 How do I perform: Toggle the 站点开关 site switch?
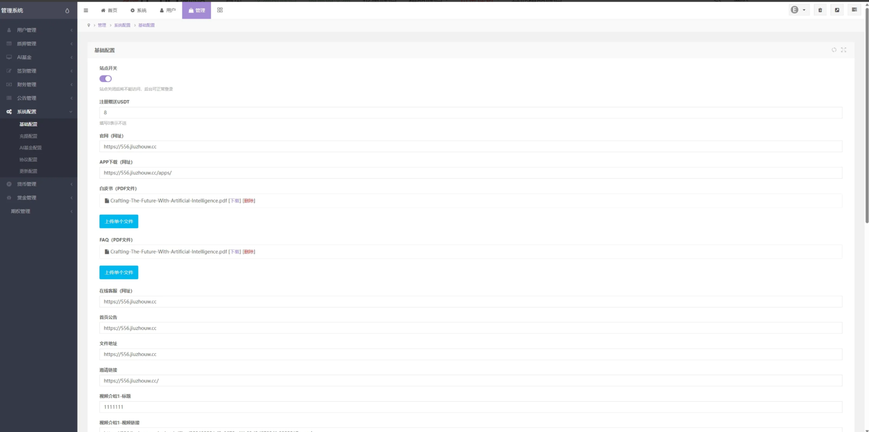pyautogui.click(x=106, y=78)
